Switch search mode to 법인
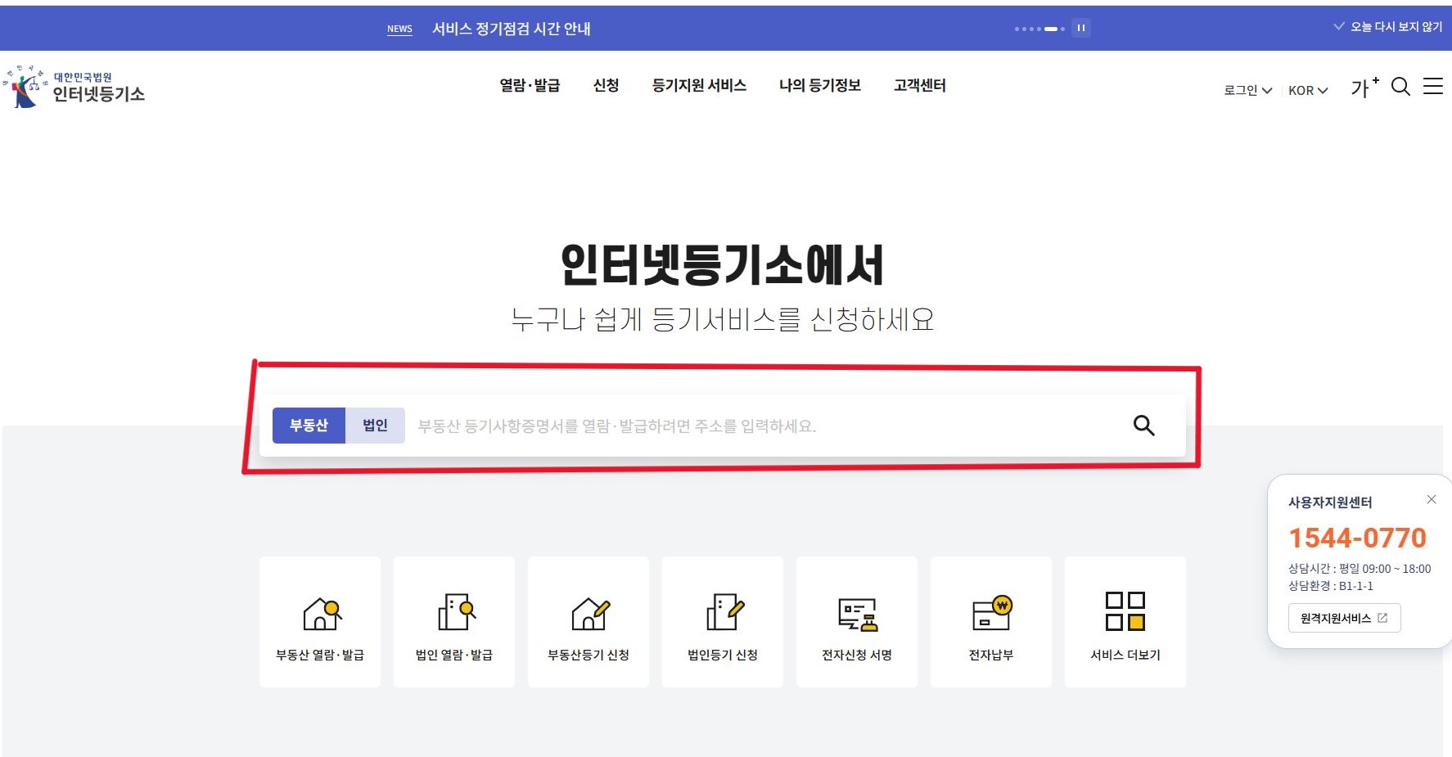 (375, 425)
